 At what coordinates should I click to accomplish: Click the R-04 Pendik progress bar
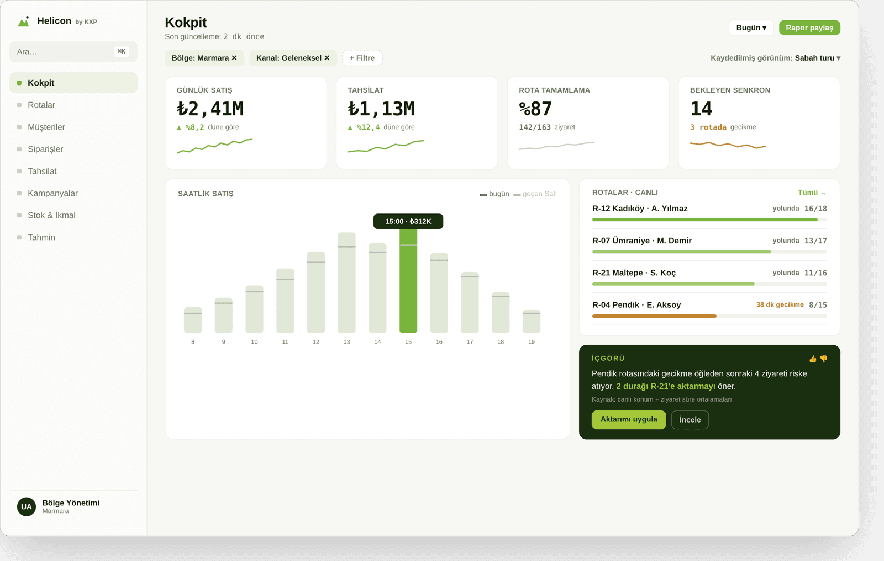click(x=709, y=316)
